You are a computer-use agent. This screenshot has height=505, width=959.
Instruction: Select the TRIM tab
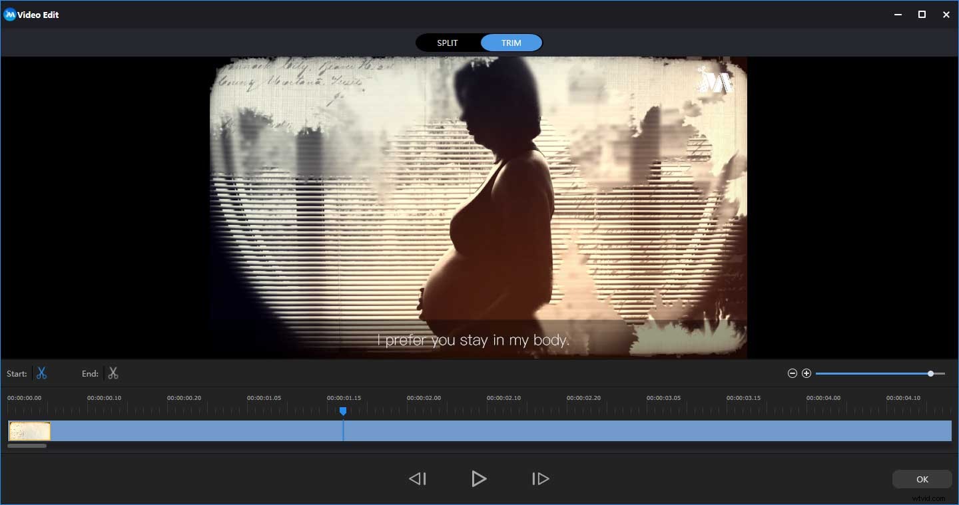[511, 43]
